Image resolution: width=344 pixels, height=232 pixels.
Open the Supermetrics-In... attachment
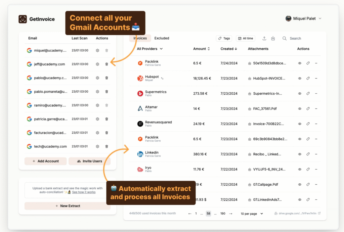(267, 93)
